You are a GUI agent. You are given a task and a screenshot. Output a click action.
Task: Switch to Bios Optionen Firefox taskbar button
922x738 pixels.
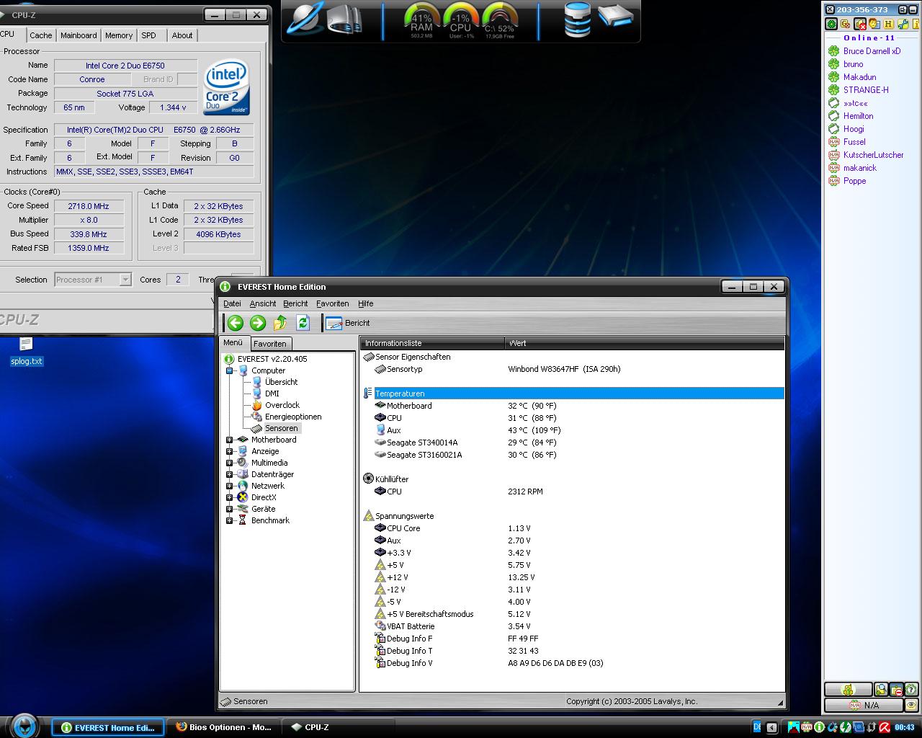224,727
